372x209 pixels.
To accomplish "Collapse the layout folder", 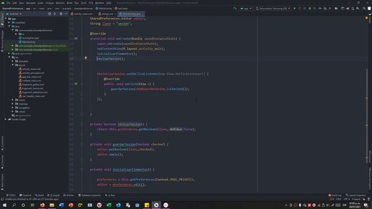I will click(x=13, y=65).
